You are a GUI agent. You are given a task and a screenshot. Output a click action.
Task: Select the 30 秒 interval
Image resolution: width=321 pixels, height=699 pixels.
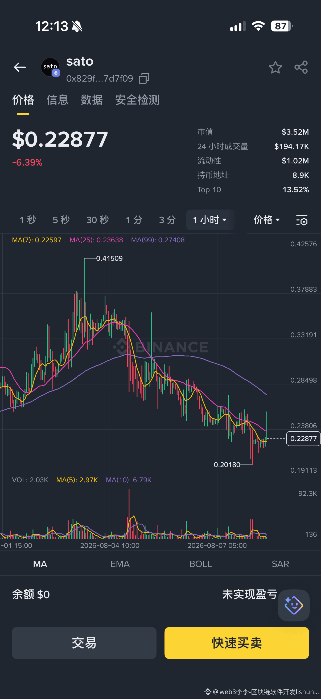point(97,220)
